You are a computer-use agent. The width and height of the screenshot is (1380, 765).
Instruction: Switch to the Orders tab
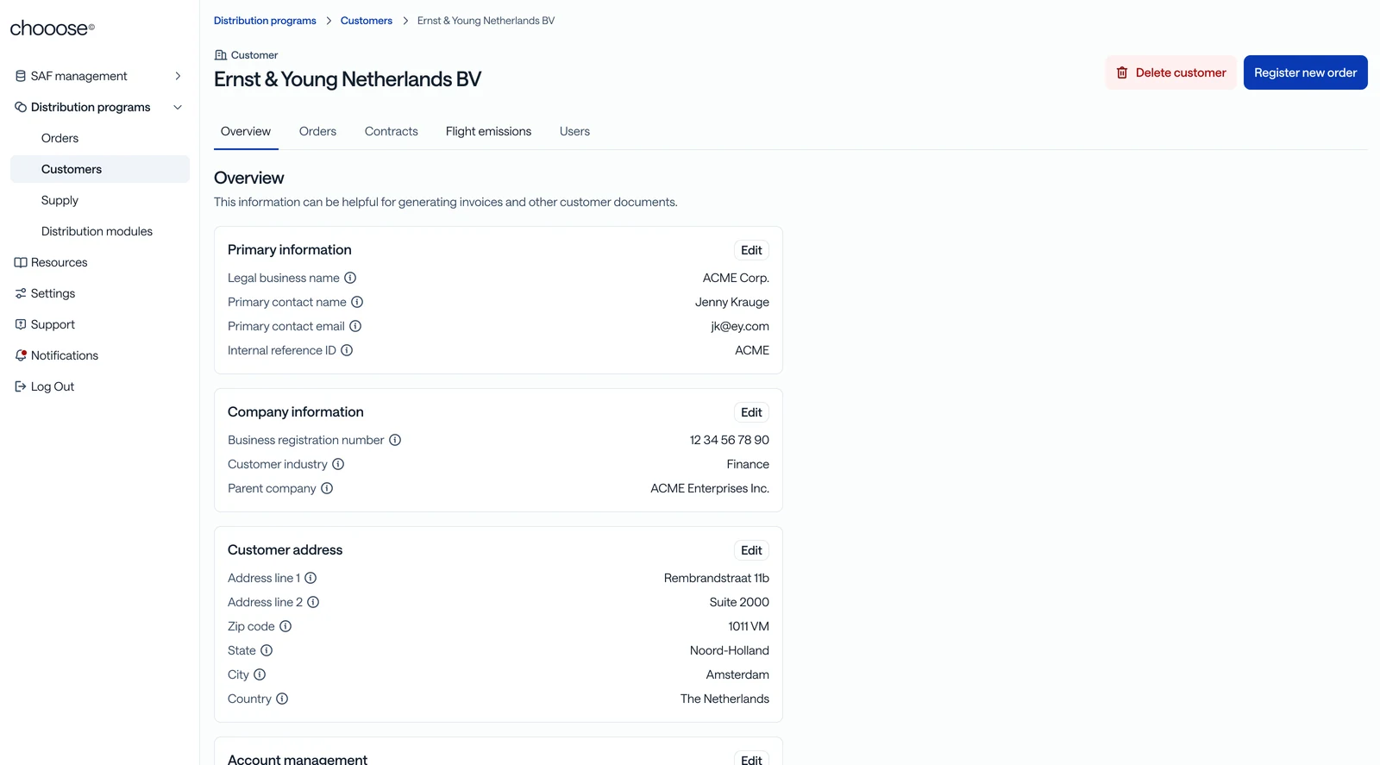[x=317, y=131]
